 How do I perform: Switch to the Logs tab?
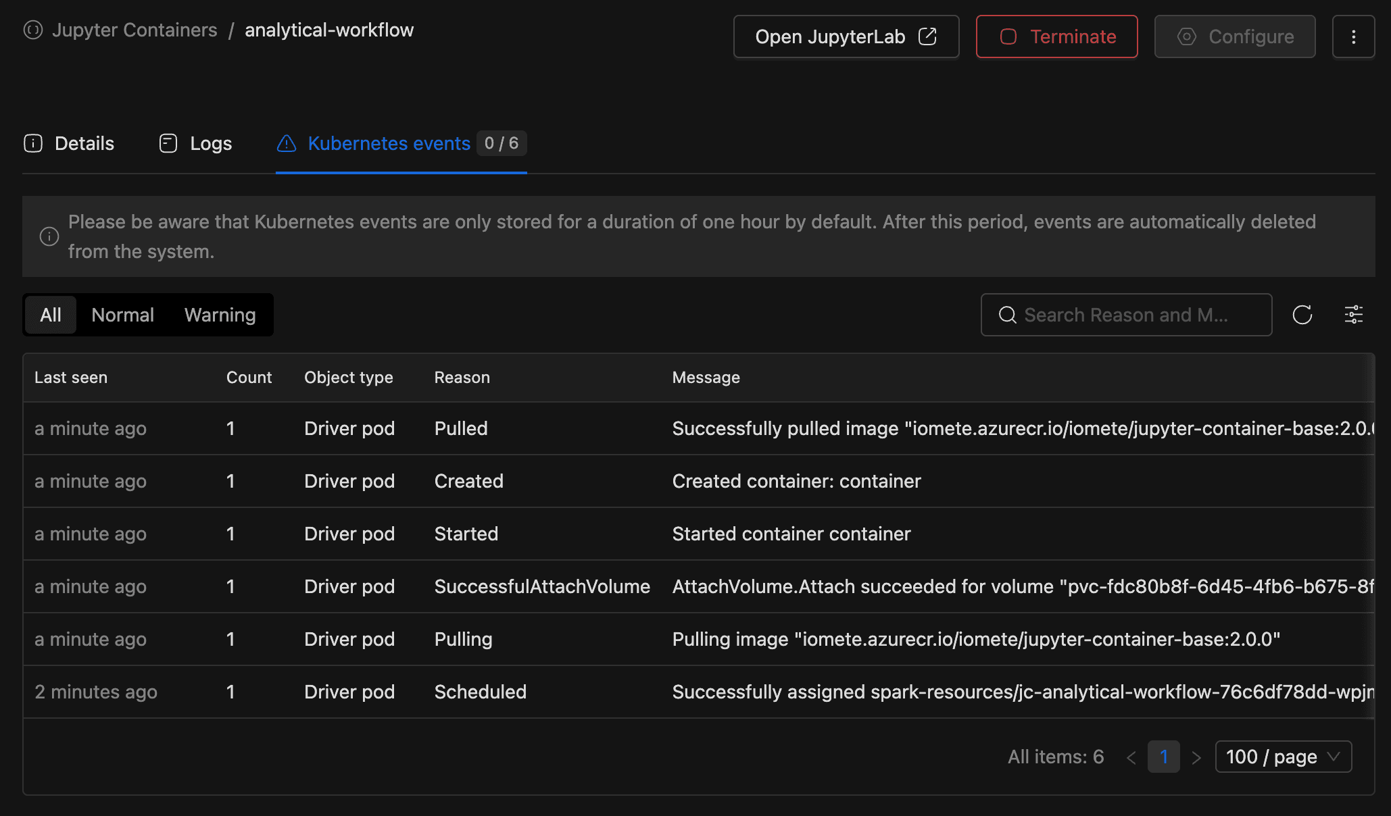[196, 143]
